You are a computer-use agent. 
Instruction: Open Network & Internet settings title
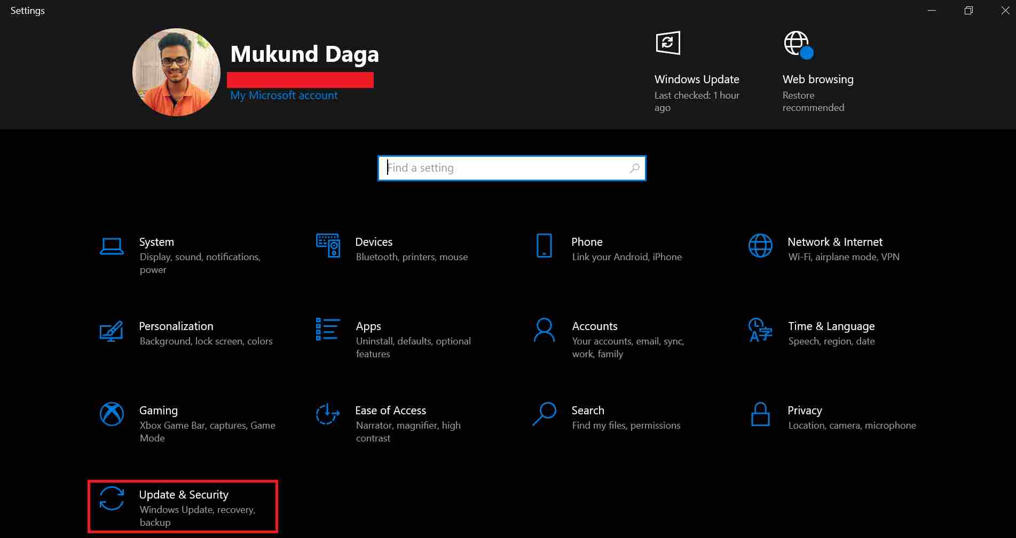pos(835,242)
